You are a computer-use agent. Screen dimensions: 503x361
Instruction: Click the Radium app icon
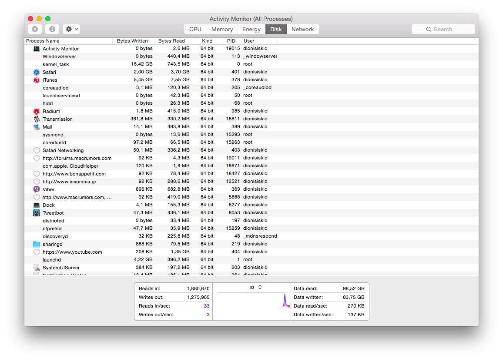[37, 111]
